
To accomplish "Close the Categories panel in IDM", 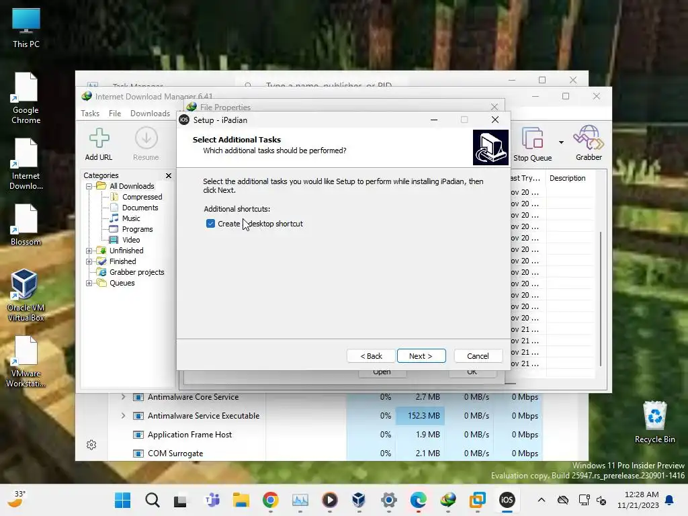I will coord(169,175).
